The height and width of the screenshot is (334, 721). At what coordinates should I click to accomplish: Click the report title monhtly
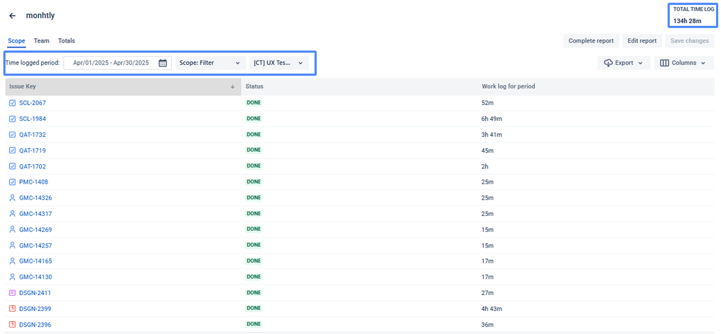[40, 16]
